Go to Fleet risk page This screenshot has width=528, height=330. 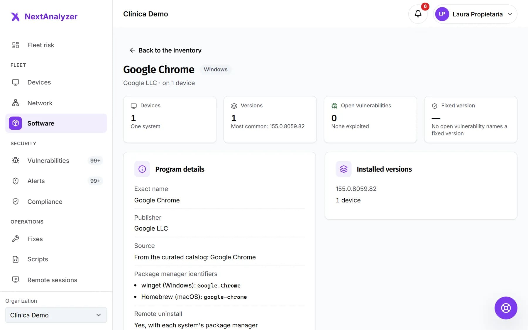click(56, 45)
